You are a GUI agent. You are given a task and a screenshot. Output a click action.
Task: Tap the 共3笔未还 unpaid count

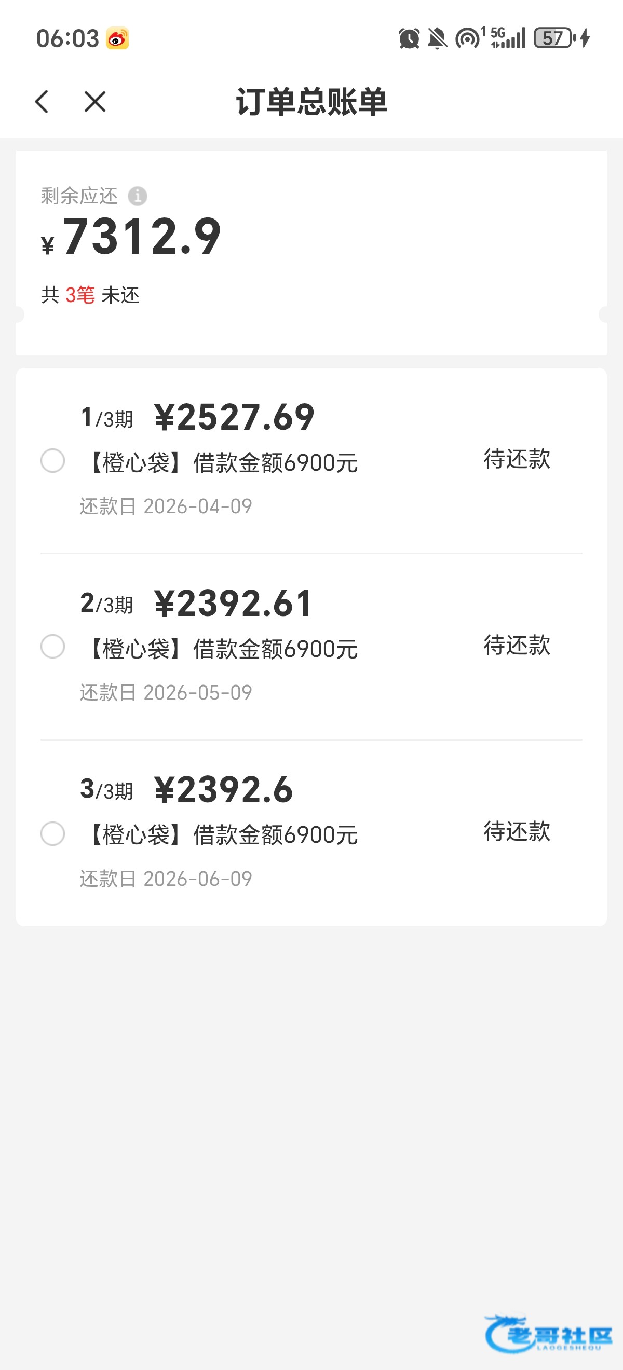[x=90, y=295]
